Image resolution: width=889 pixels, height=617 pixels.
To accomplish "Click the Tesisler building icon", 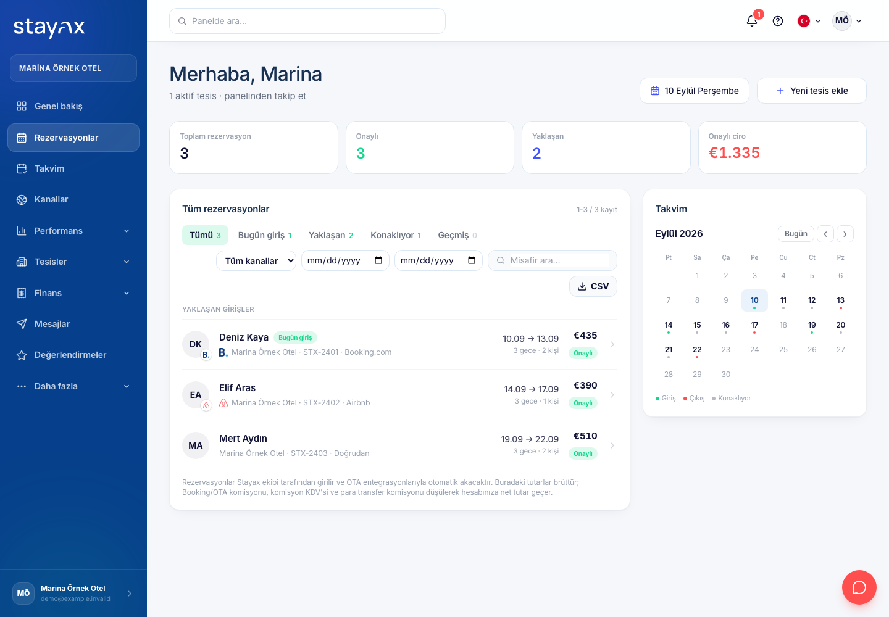I will click(x=22, y=262).
